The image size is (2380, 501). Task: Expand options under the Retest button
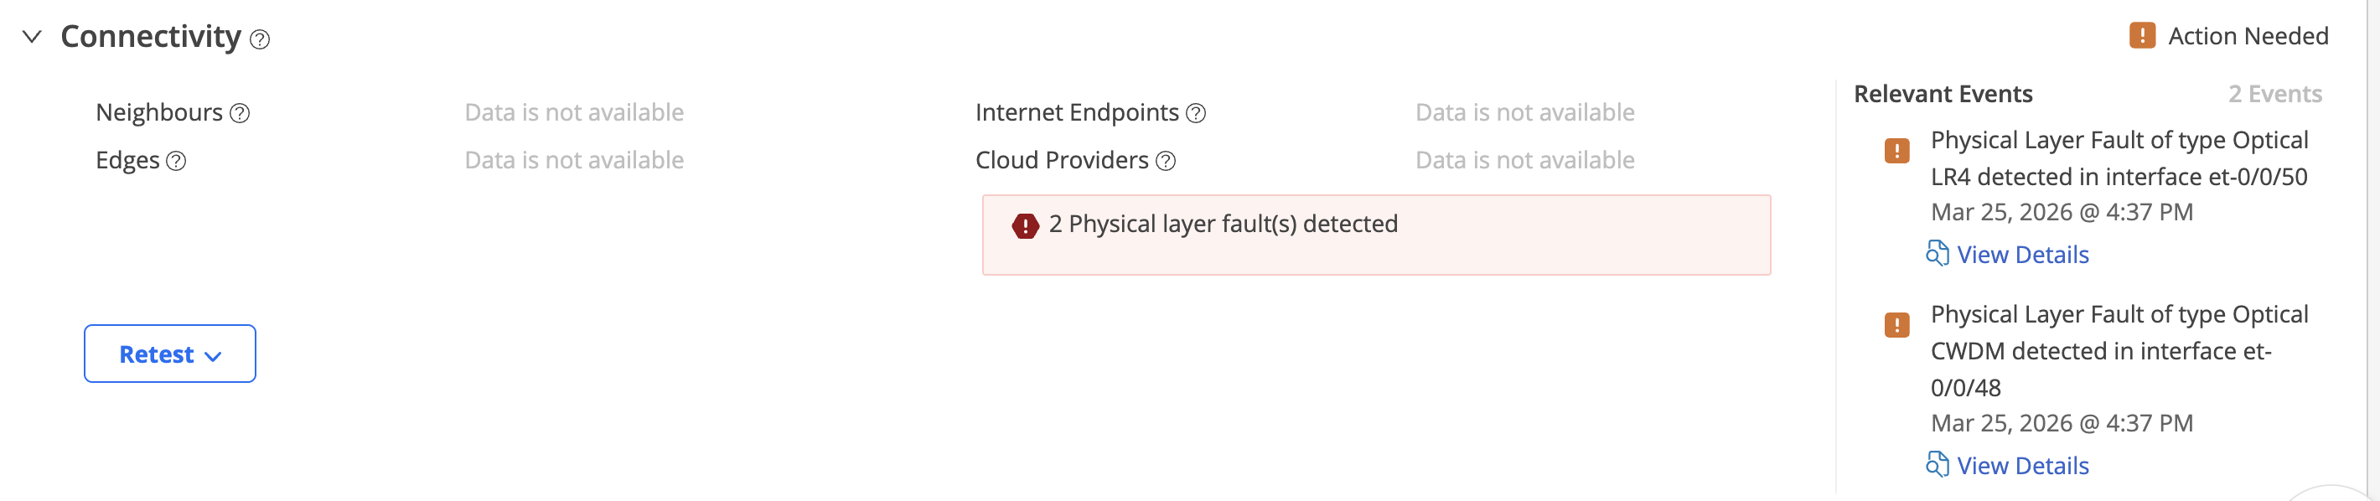pyautogui.click(x=215, y=355)
